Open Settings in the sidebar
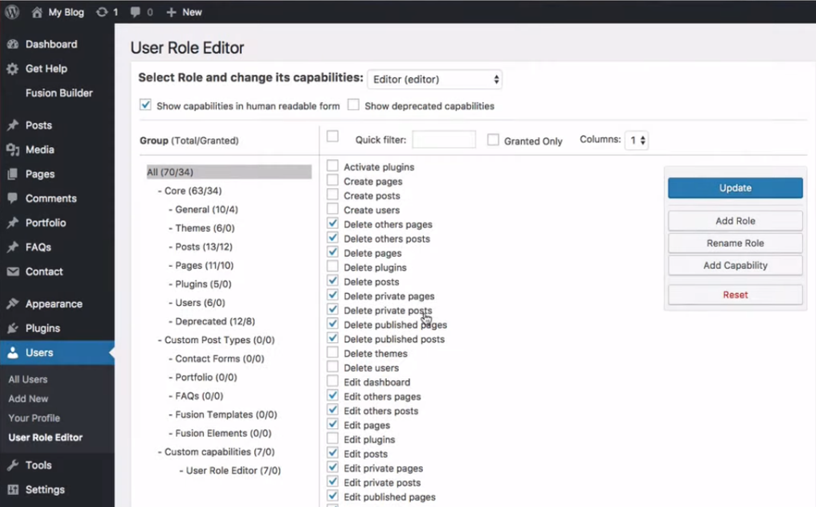 (x=45, y=489)
